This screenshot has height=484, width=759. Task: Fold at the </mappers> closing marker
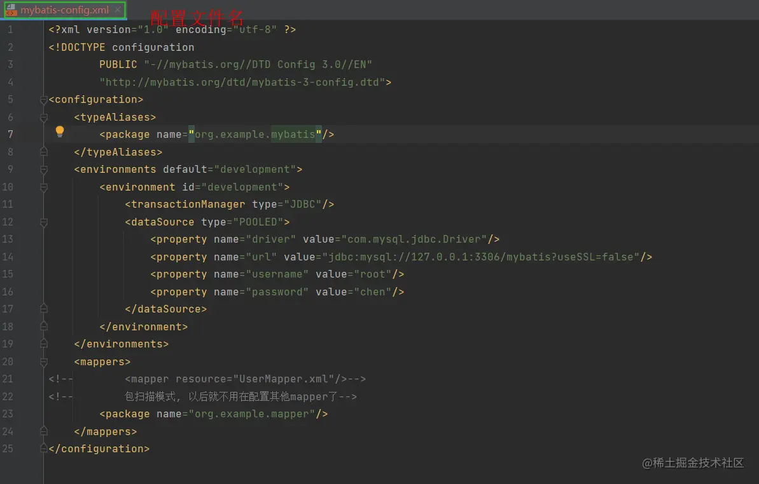click(x=43, y=431)
